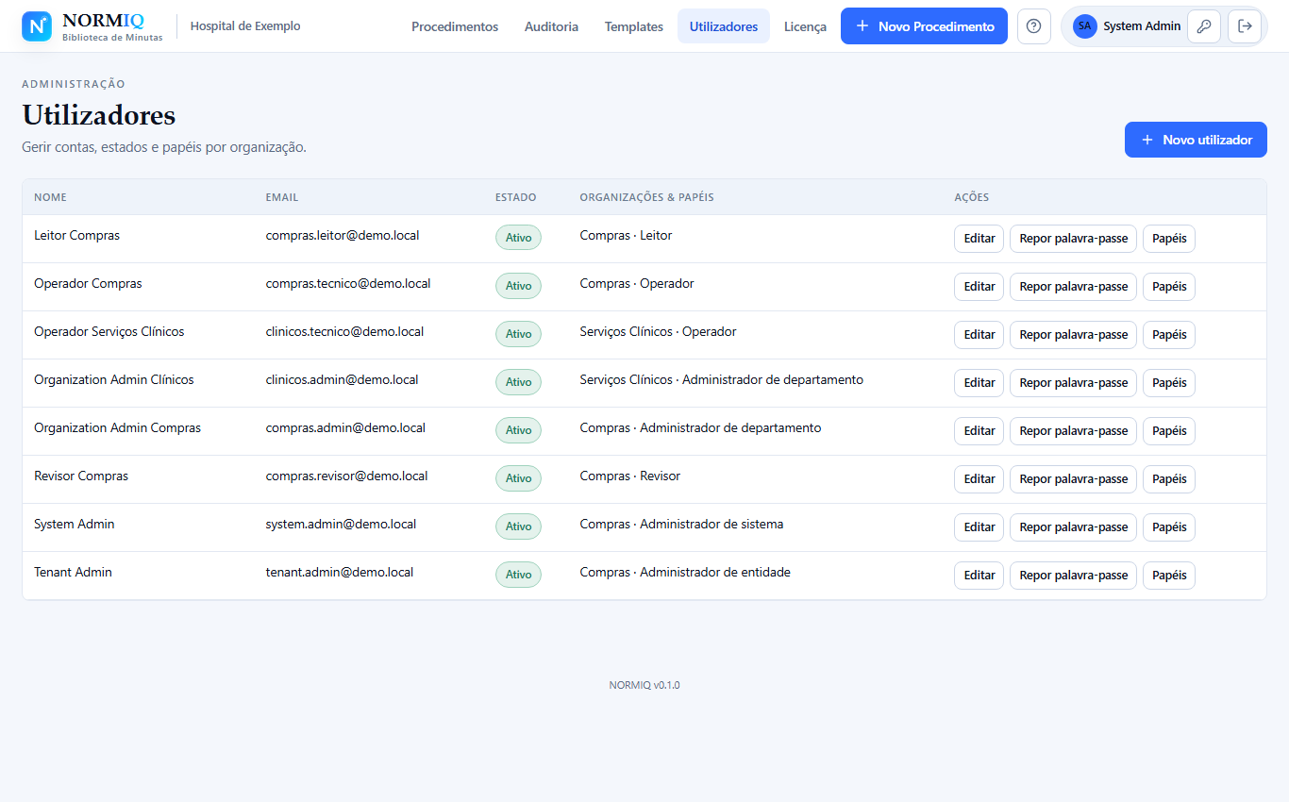Edit the System Admin row user
1289x802 pixels.
[x=979, y=527]
